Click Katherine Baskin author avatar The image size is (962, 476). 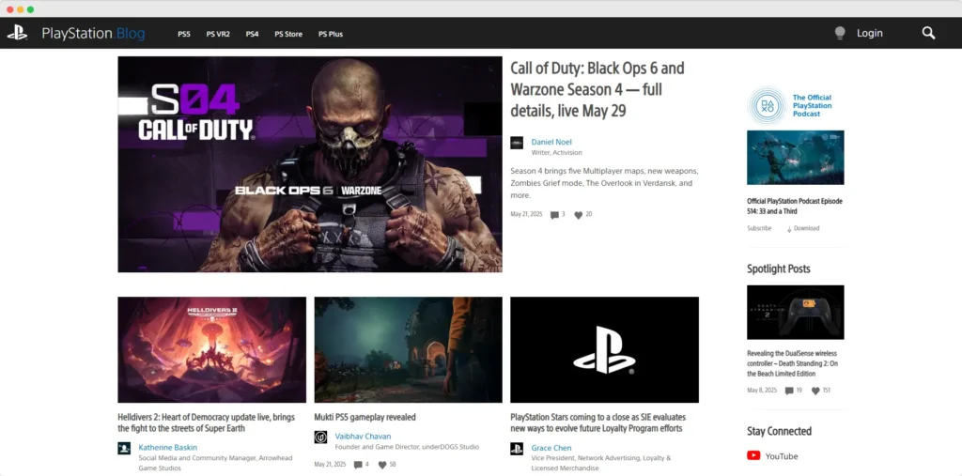point(124,448)
